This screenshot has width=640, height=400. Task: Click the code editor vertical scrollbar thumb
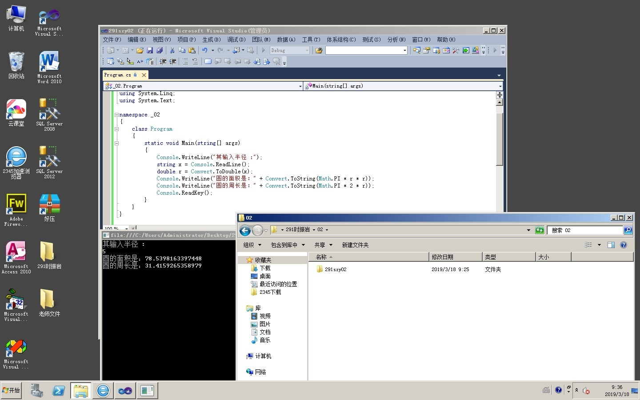click(x=500, y=139)
